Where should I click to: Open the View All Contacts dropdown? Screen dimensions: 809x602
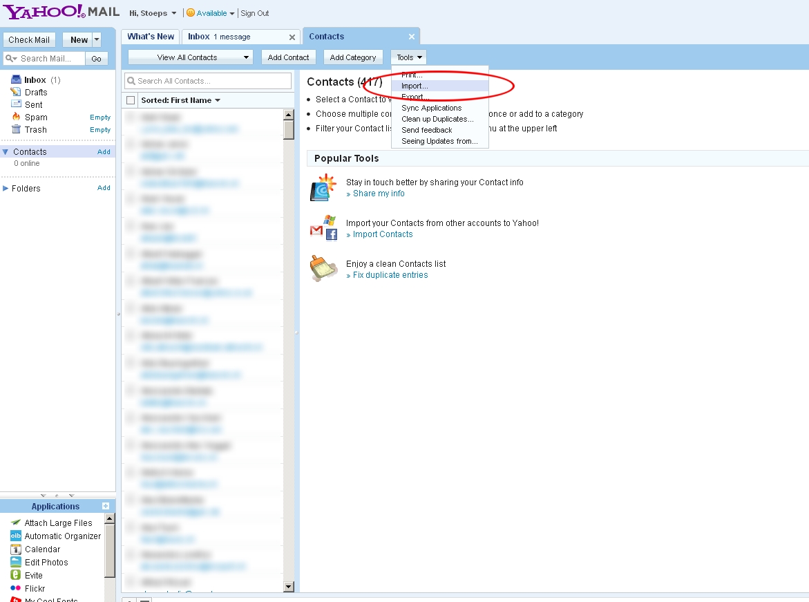(190, 57)
